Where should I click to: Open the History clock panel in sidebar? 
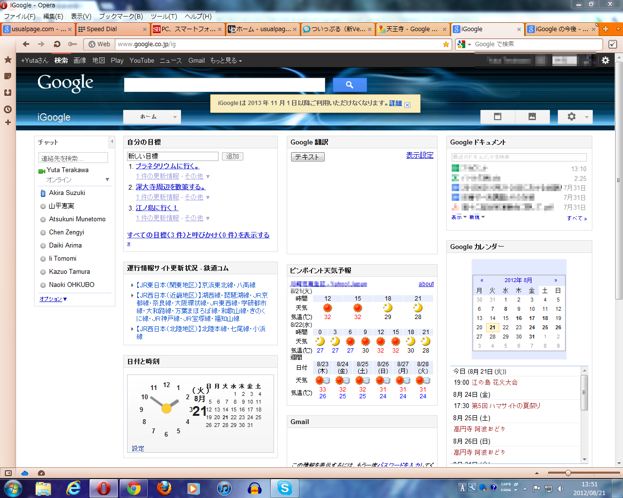click(x=8, y=109)
